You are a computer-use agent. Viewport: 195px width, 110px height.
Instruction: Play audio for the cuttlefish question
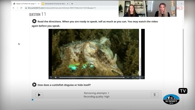coord(34,85)
